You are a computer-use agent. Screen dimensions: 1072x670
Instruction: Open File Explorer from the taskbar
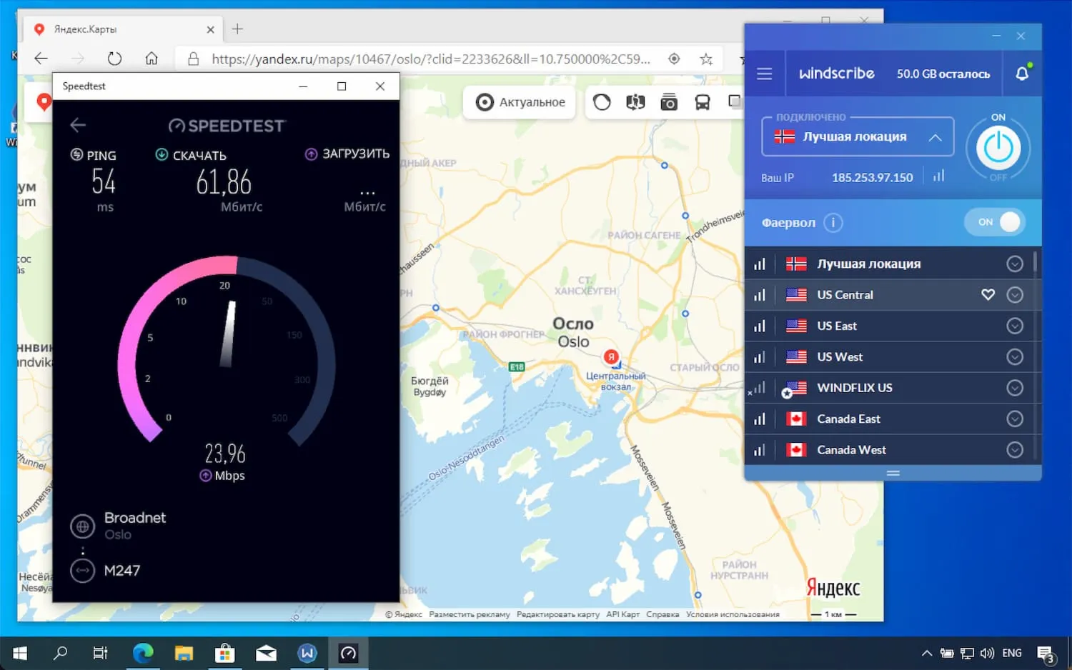point(184,653)
